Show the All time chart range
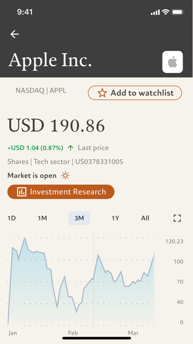The height and width of the screenshot is (344, 193). [145, 218]
